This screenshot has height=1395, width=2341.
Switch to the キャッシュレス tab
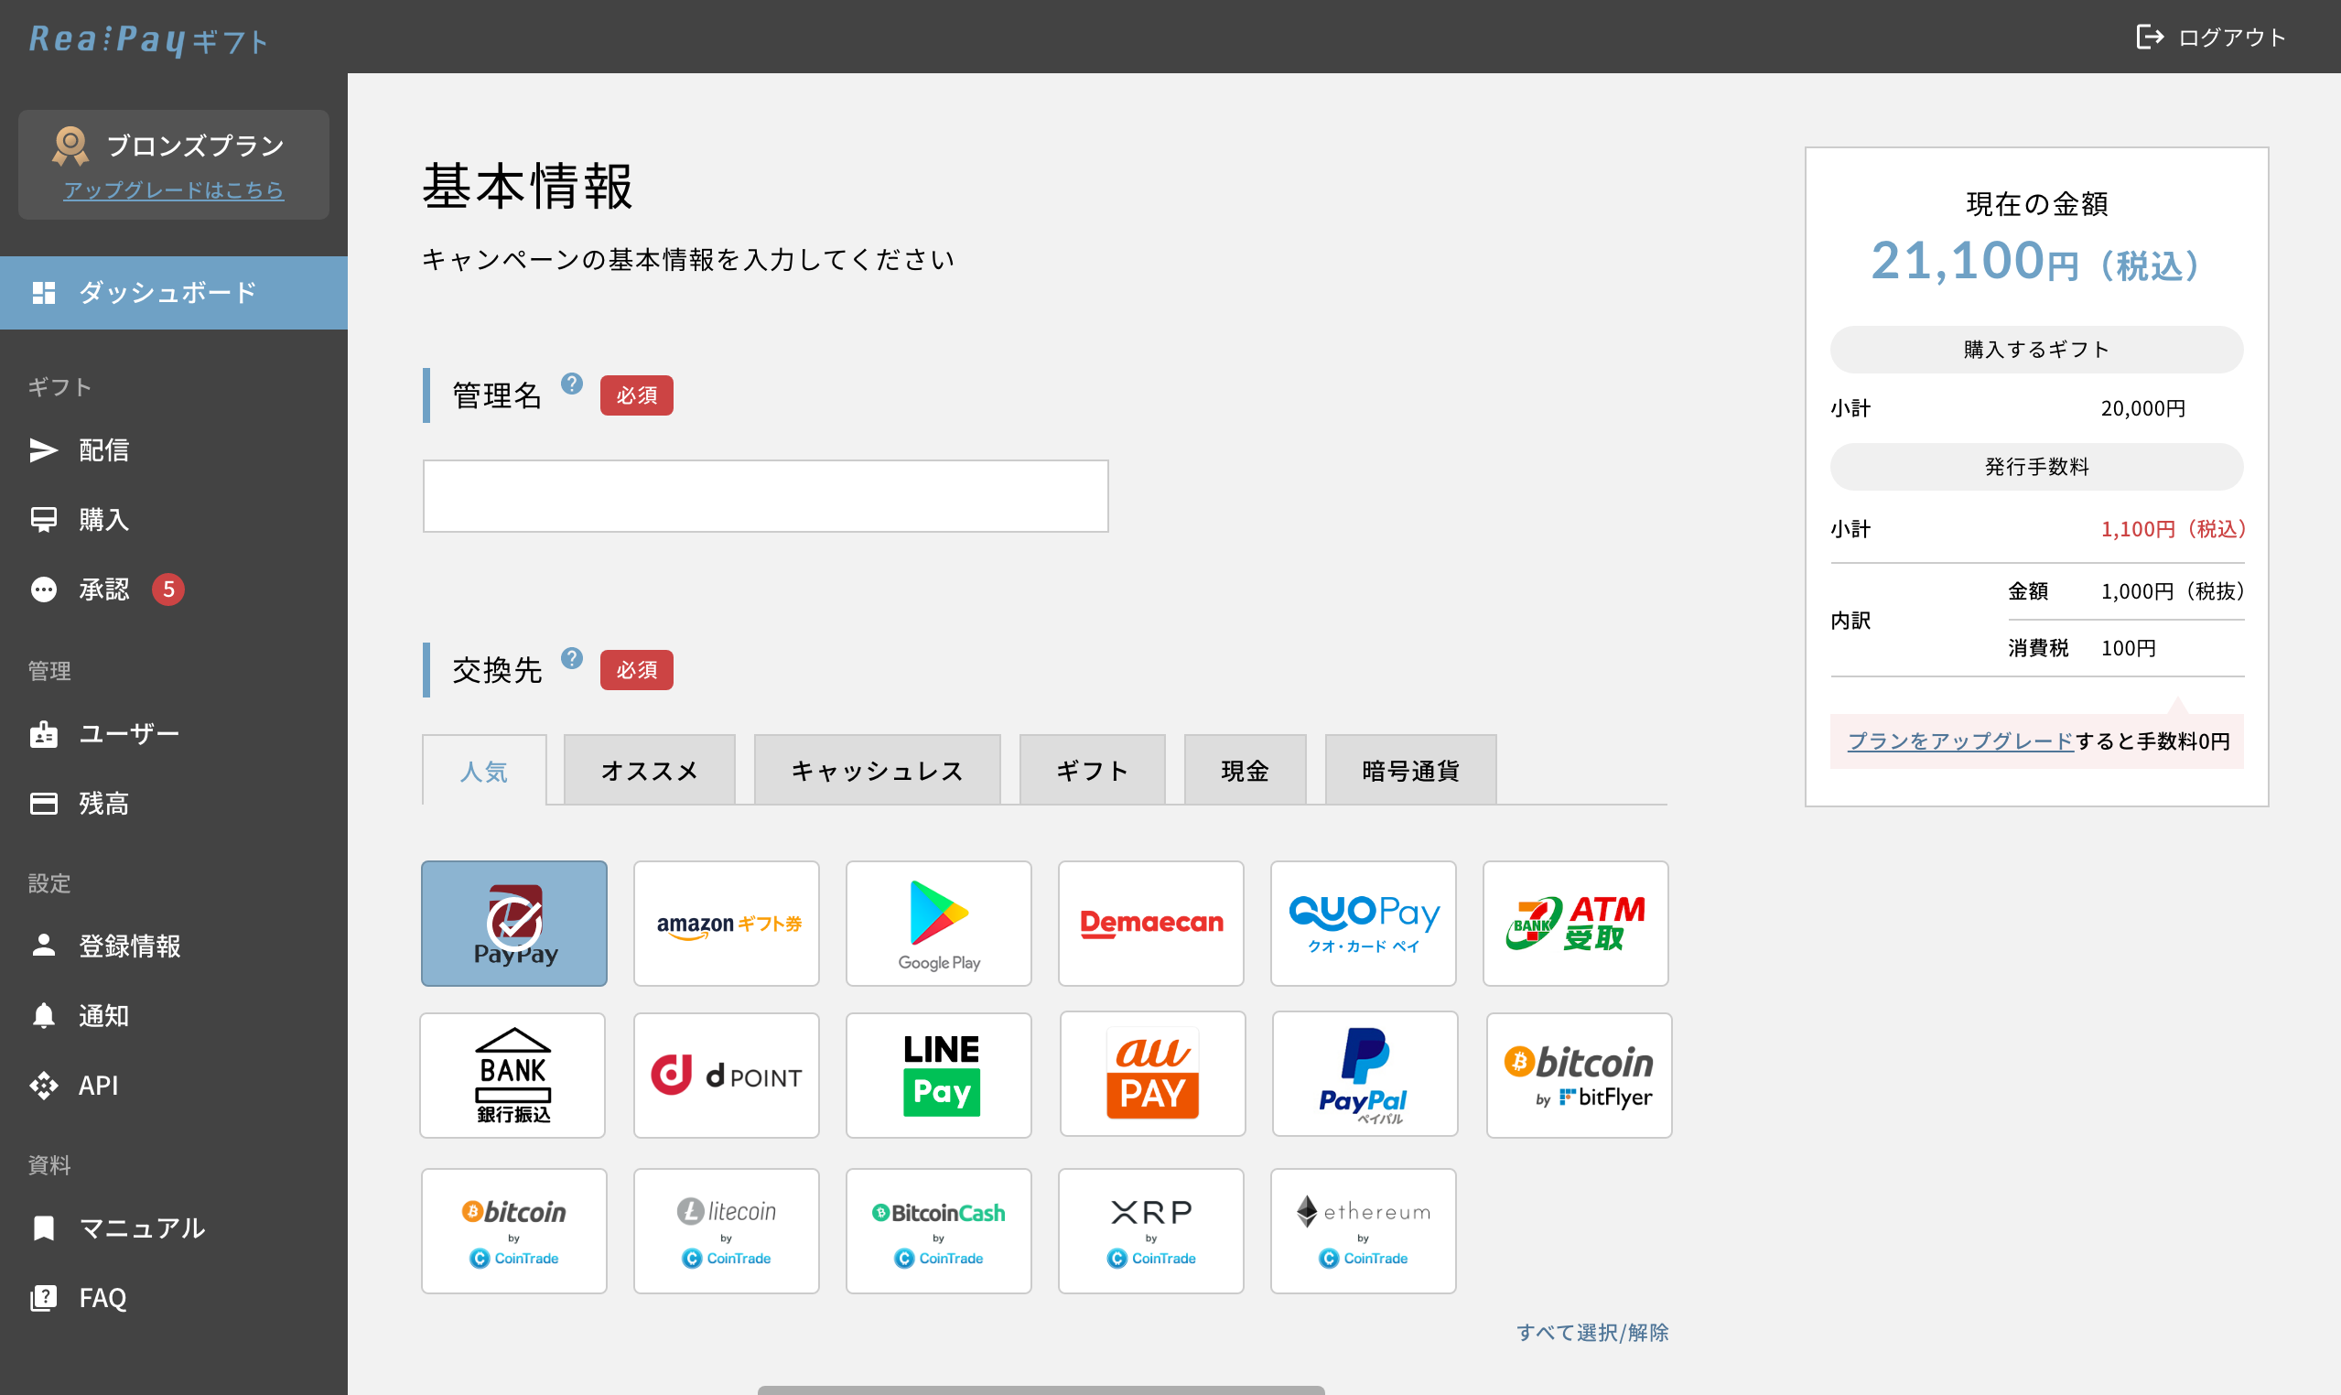878,770
